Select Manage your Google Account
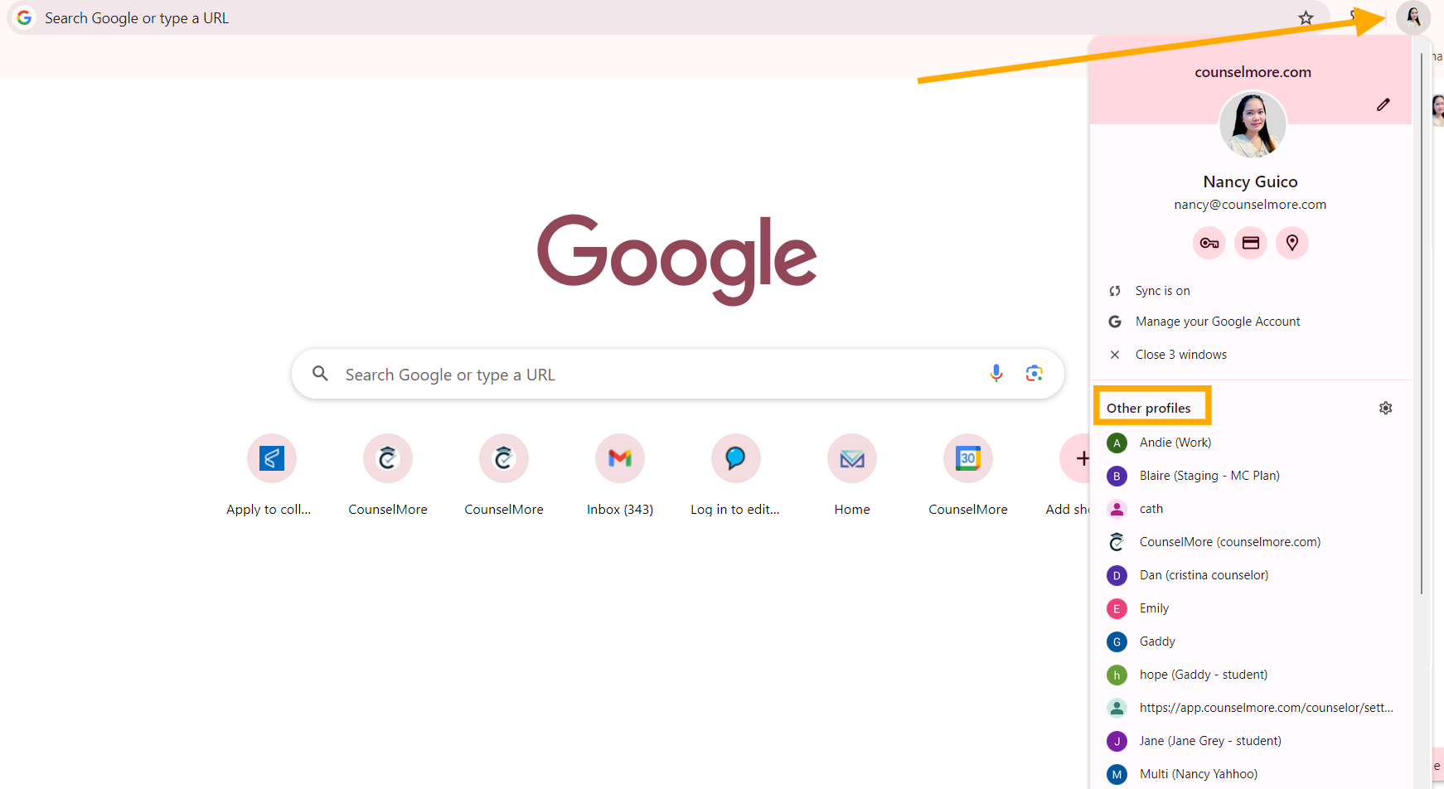The width and height of the screenshot is (1444, 789). (x=1251, y=322)
